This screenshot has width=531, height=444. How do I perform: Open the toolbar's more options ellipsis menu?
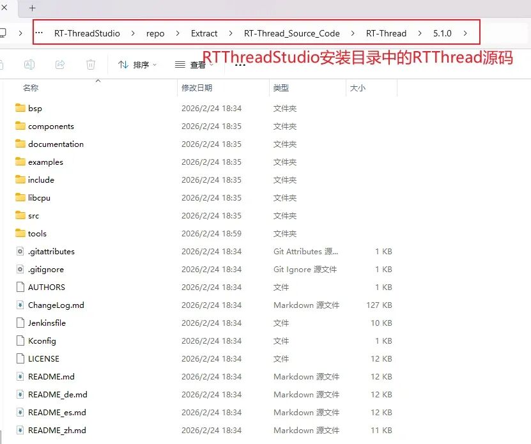click(240, 65)
